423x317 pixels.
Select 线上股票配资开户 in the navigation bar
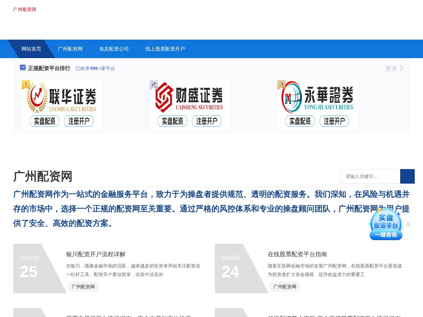pyautogui.click(x=165, y=49)
